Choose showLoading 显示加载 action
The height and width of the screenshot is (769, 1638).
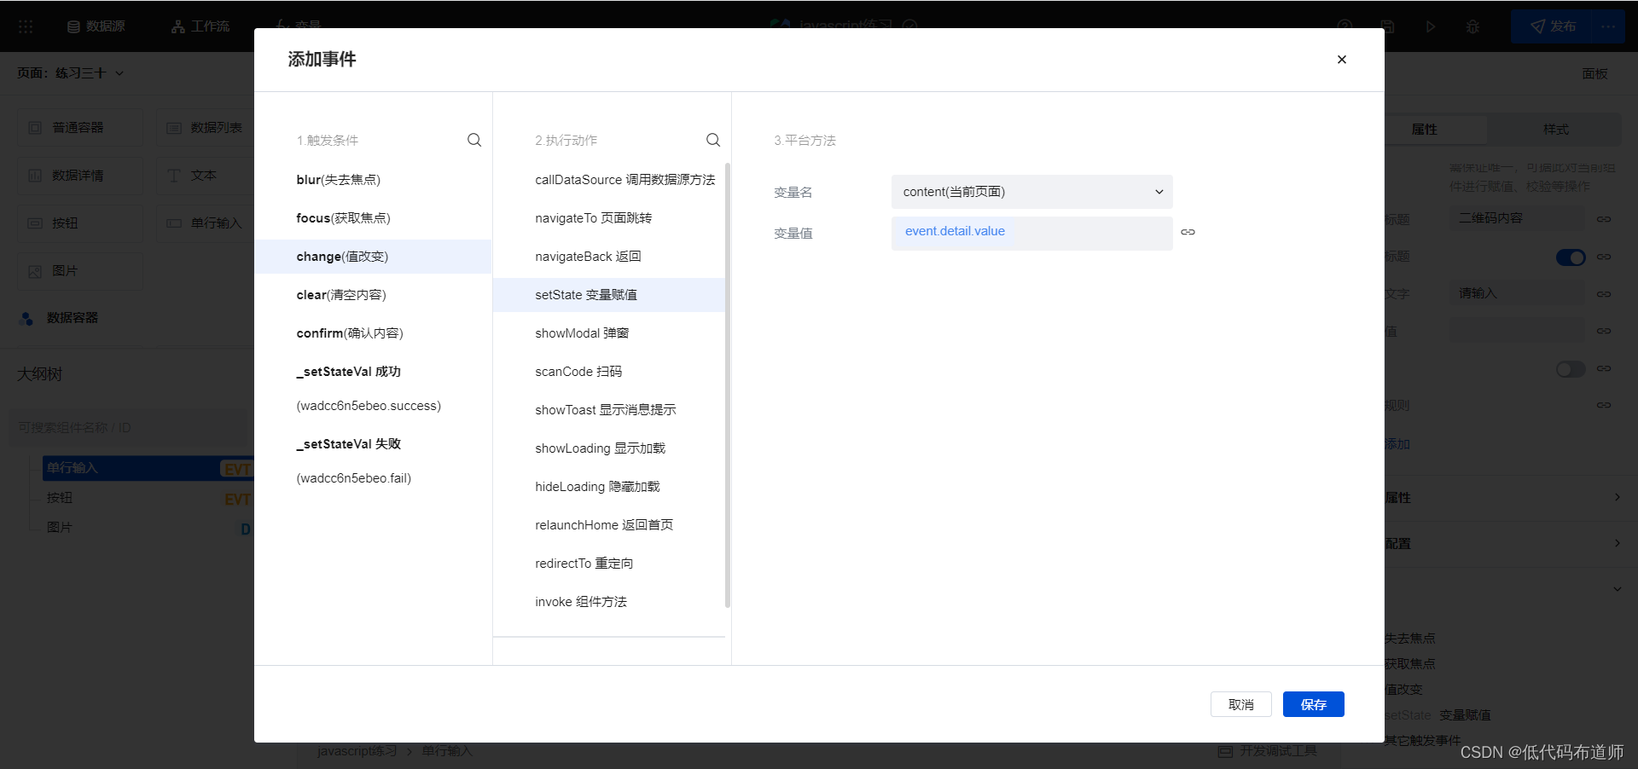pyautogui.click(x=609, y=448)
